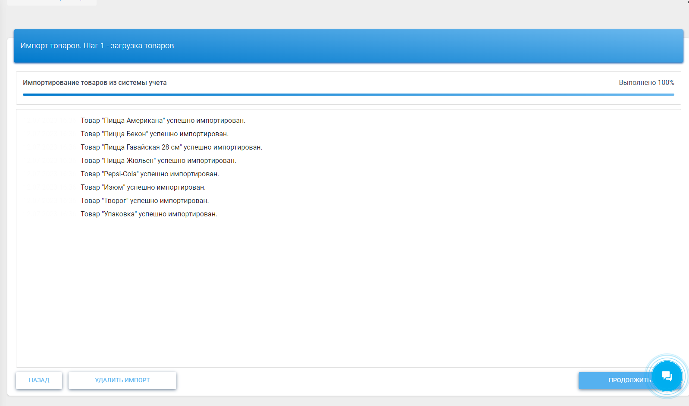Select the Пицца Американа log entry
The width and height of the screenshot is (689, 406).
pyautogui.click(x=163, y=121)
